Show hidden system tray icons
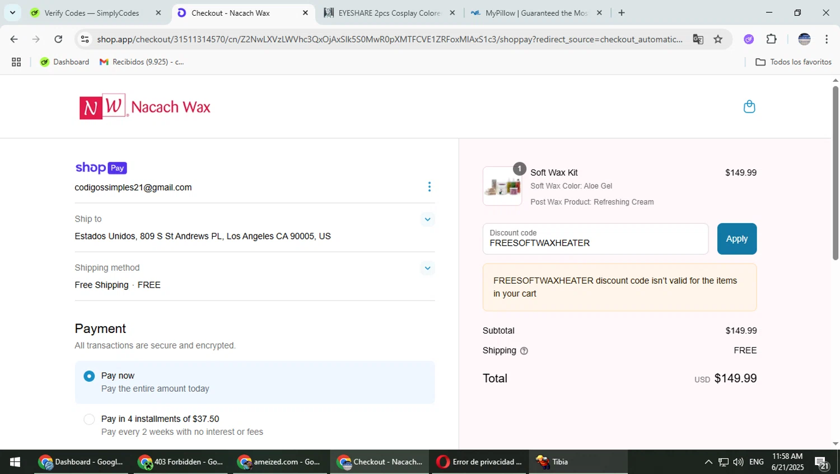The height and width of the screenshot is (474, 840). [x=708, y=462]
